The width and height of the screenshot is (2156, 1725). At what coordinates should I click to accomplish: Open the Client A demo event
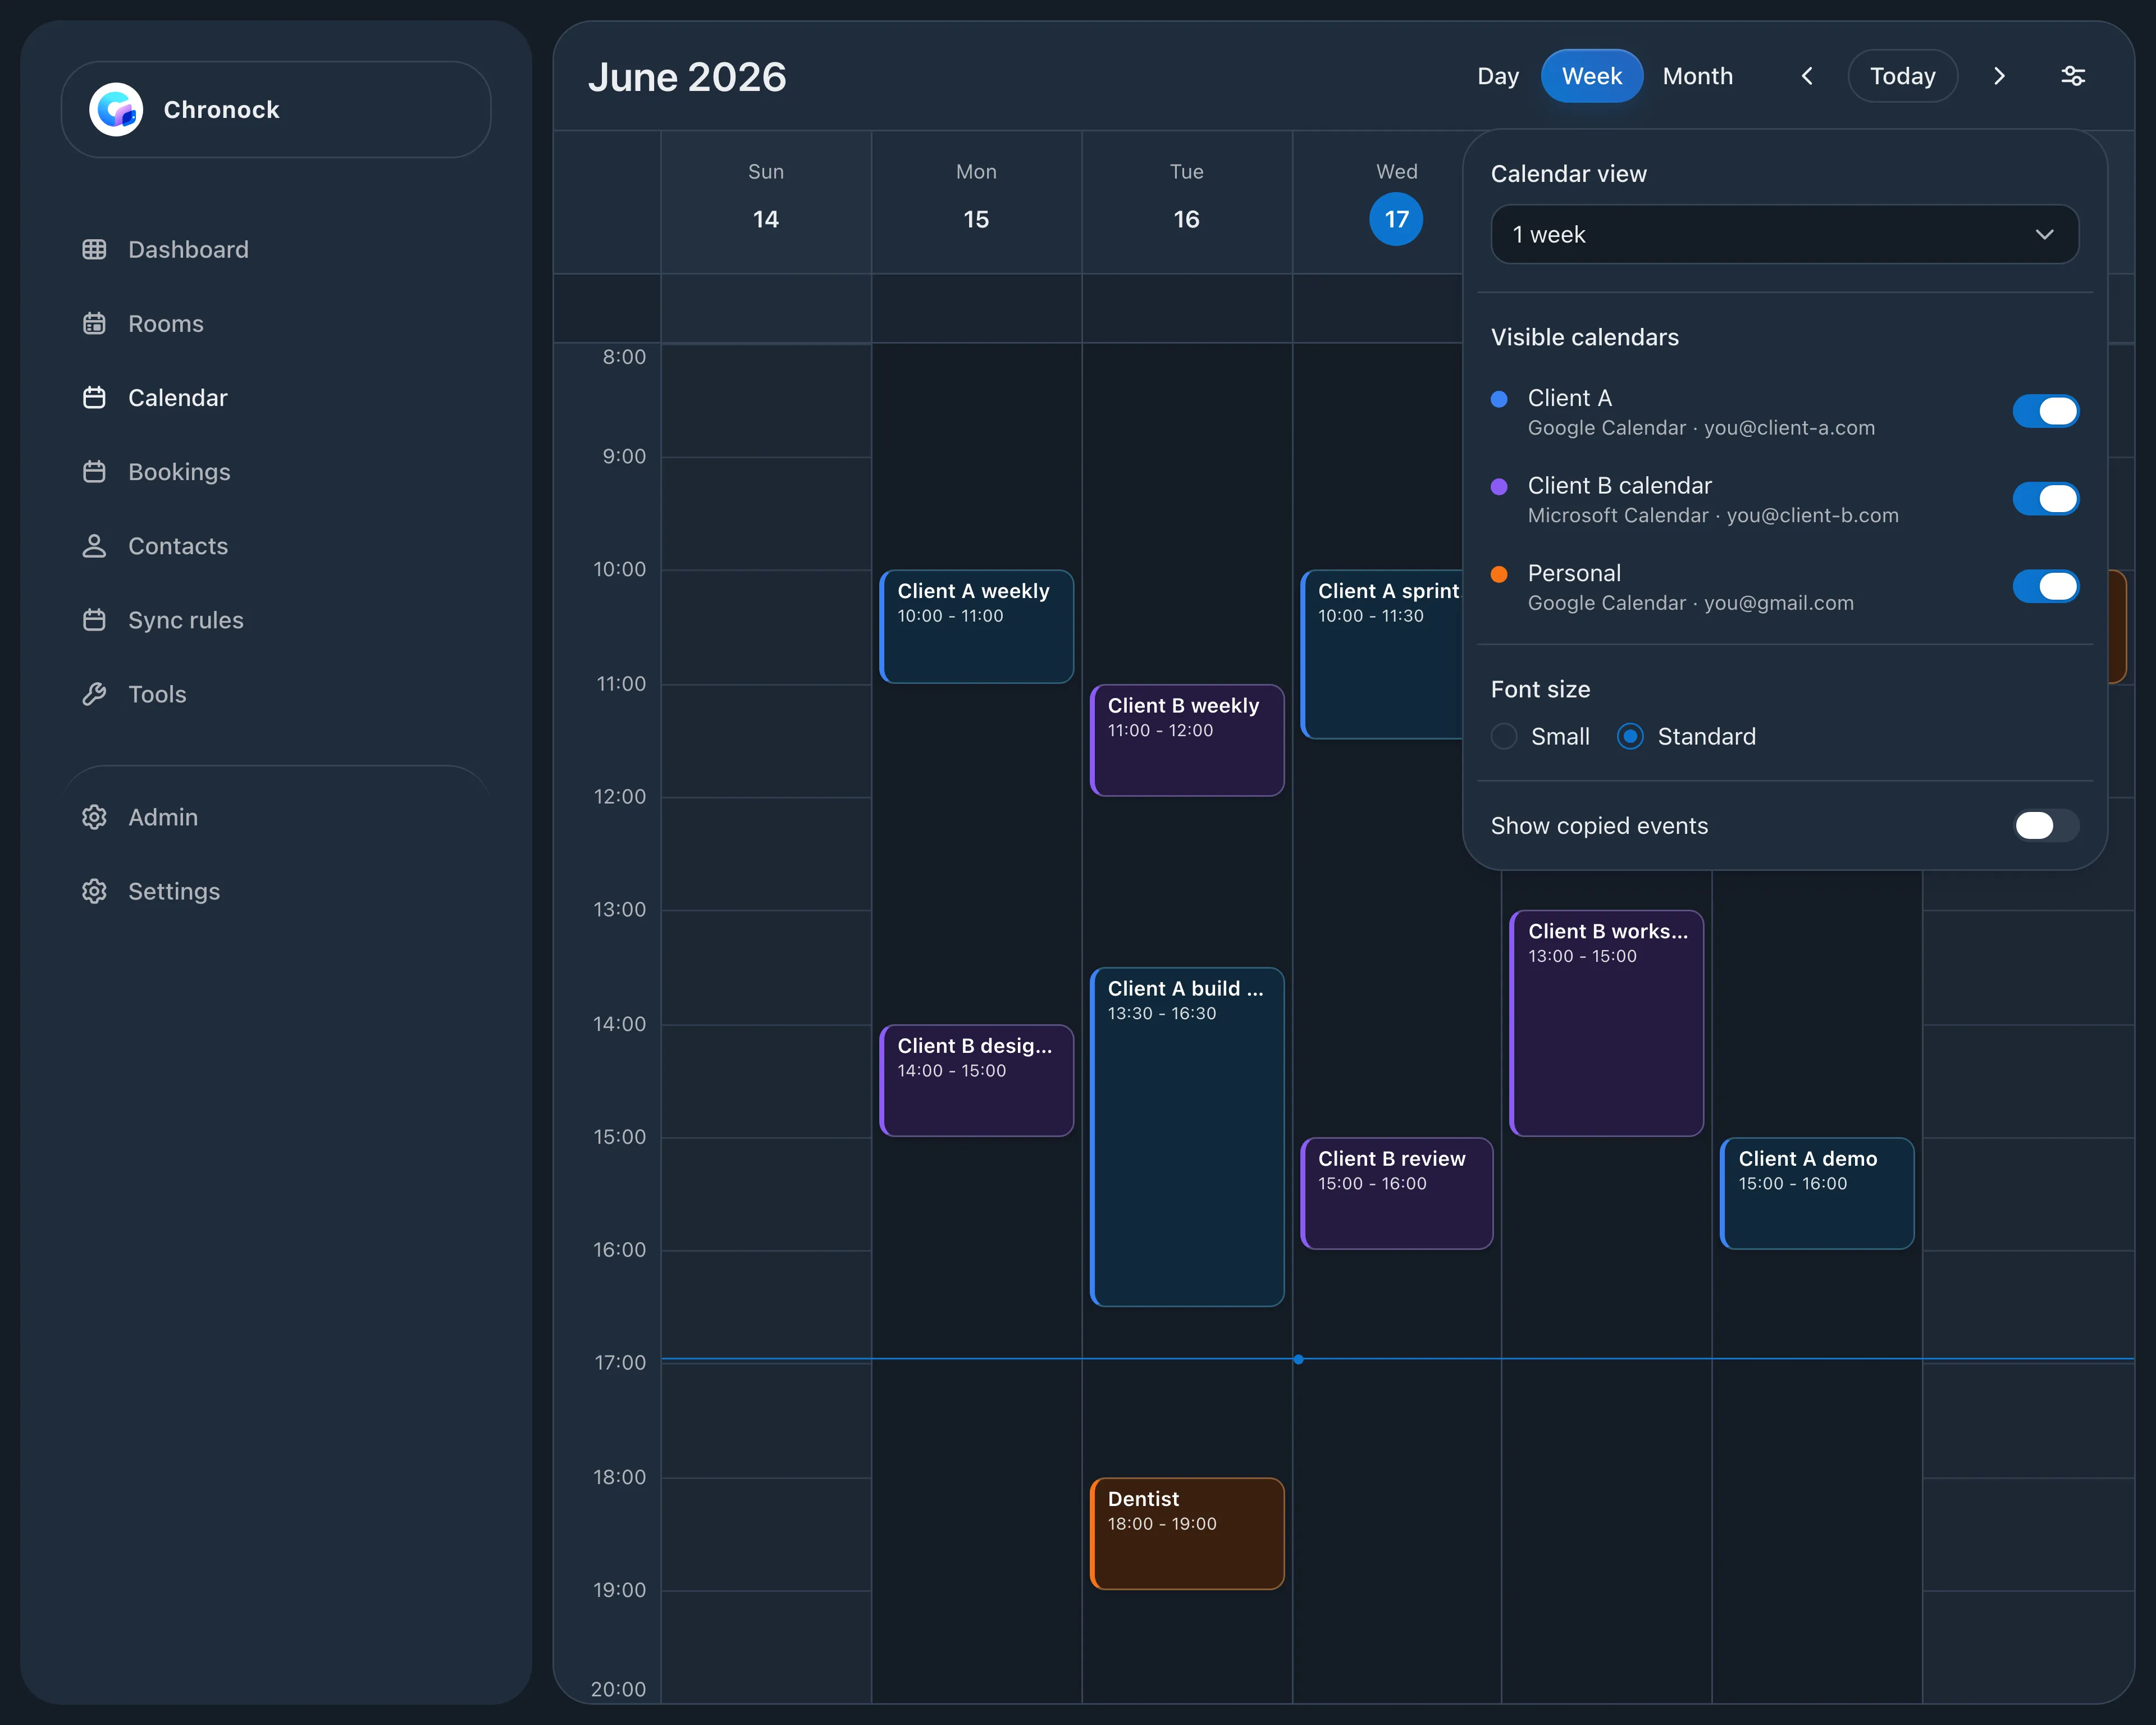(1817, 1194)
